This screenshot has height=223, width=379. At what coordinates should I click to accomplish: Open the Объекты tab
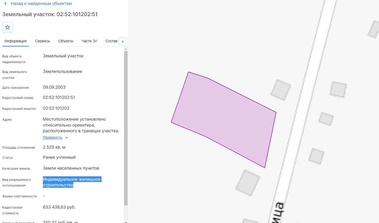[66, 41]
